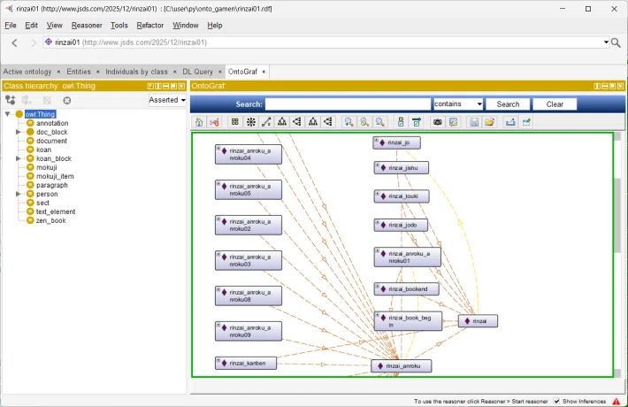Click the open saved graph folder icon

(489, 122)
